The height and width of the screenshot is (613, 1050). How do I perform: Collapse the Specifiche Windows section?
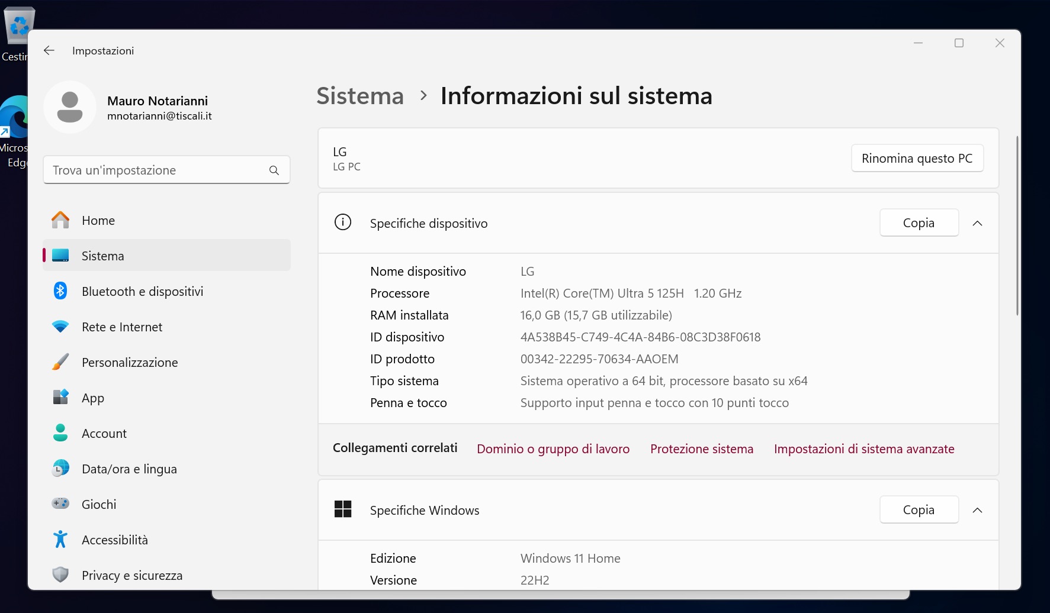[978, 510]
